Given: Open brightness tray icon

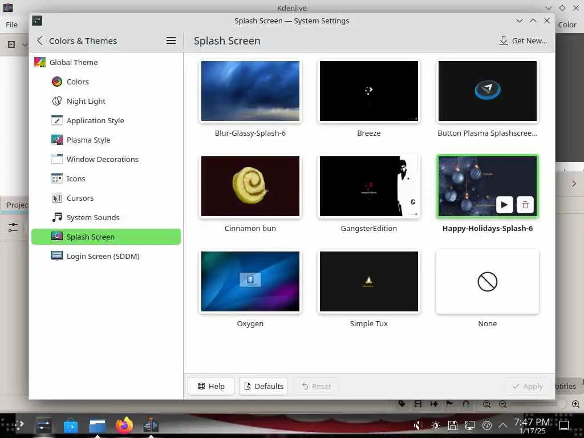Looking at the screenshot, I should click(x=435, y=425).
